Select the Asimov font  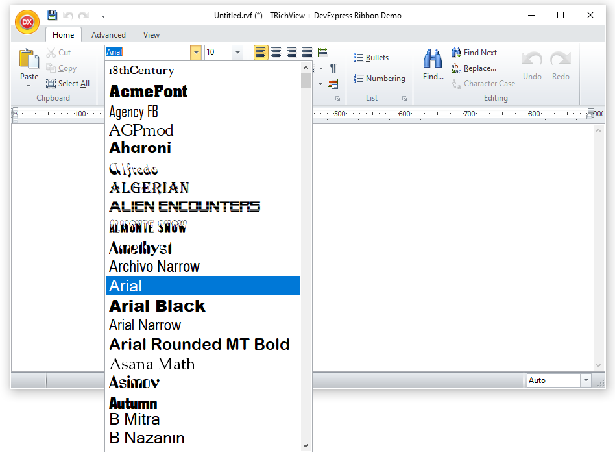[x=203, y=382]
